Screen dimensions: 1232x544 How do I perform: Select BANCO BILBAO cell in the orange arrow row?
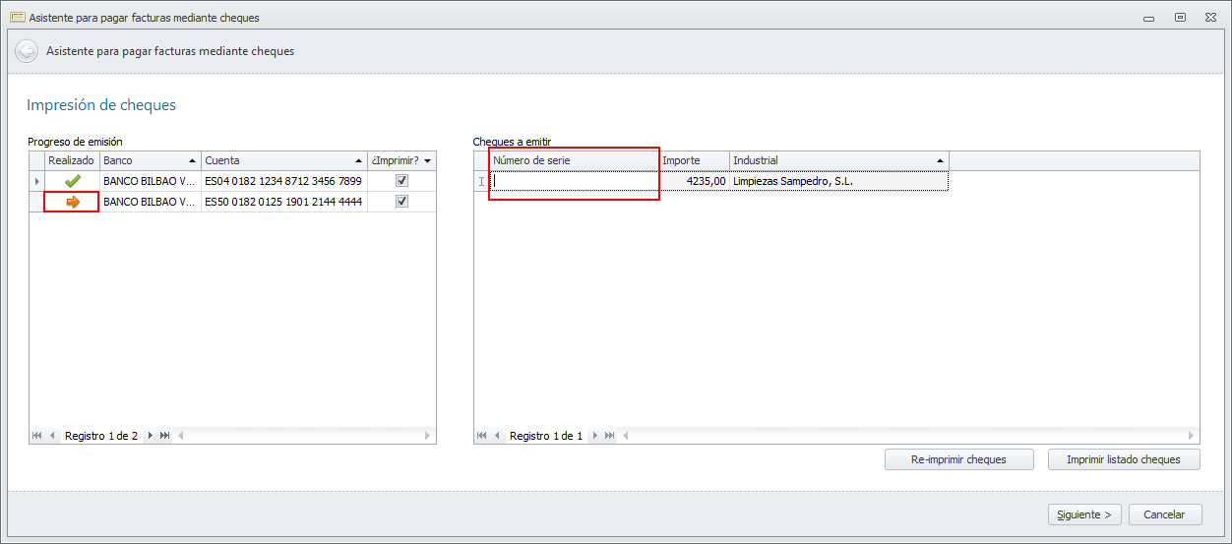[x=150, y=202]
